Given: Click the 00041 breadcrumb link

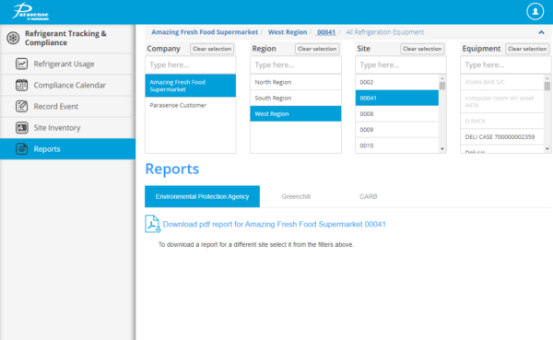Looking at the screenshot, I should [326, 32].
